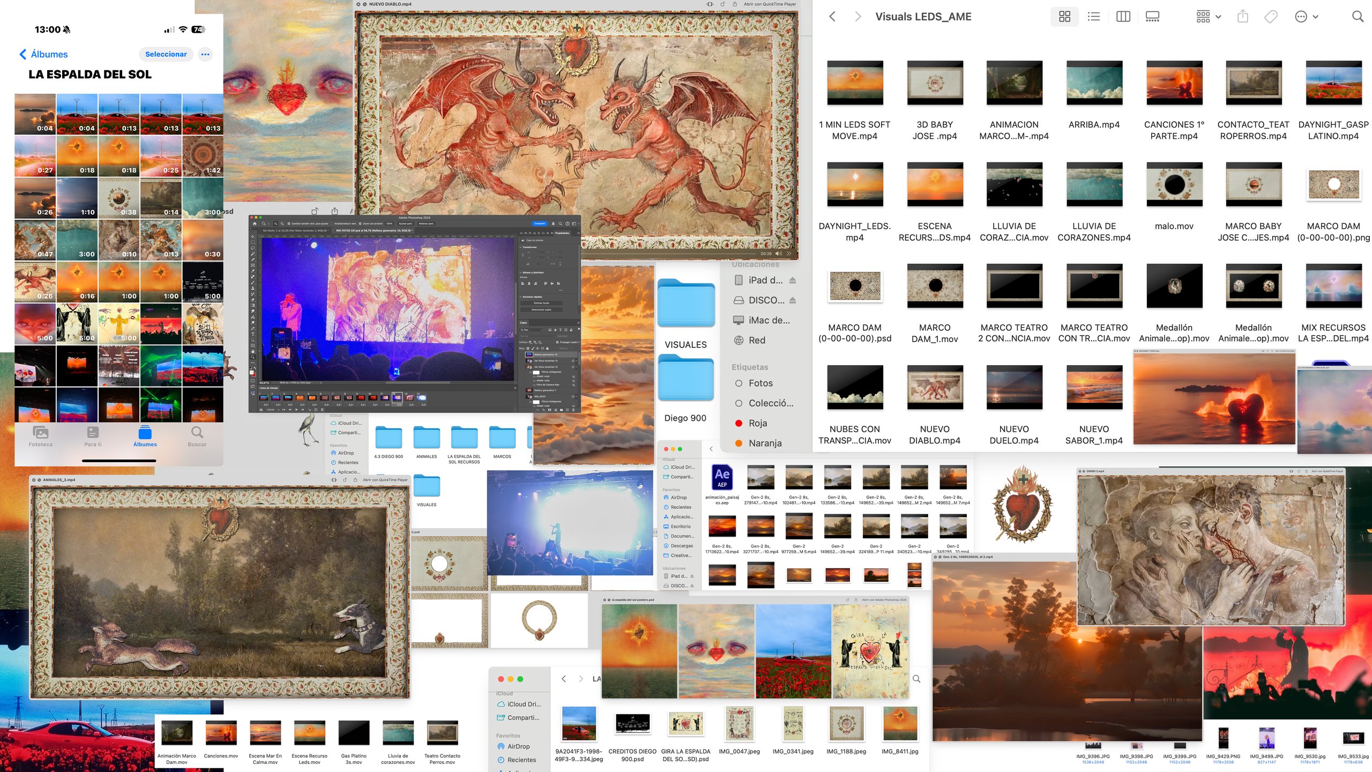Switch Visuals LEDS_AME Finder to column view
1372x772 pixels.
[x=1123, y=17]
